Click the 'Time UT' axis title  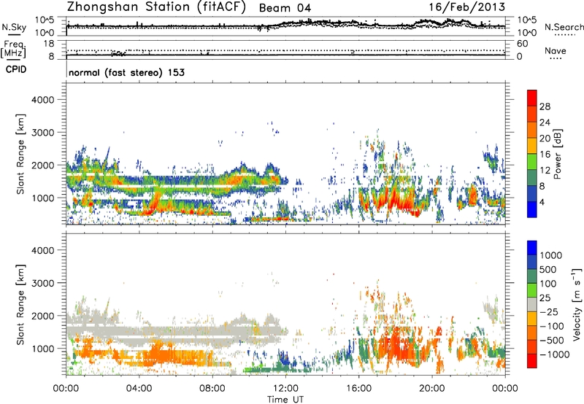(285, 400)
